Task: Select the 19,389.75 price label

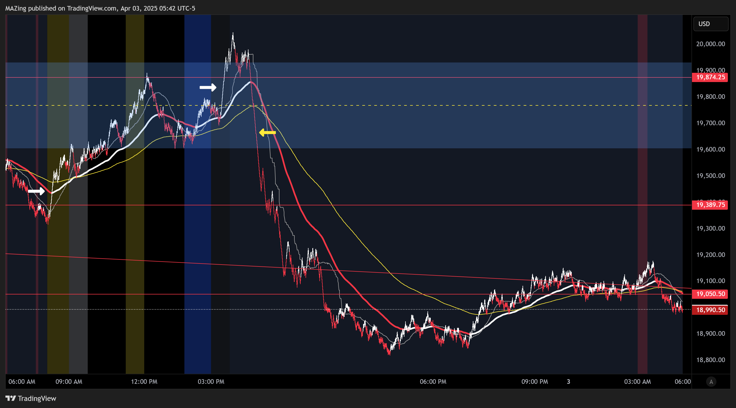Action: coord(710,205)
